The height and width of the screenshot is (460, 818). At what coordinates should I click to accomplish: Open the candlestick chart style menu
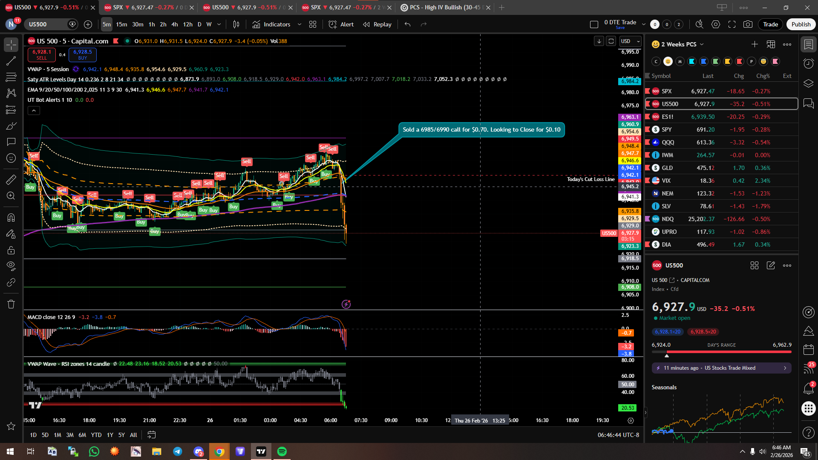click(x=236, y=24)
